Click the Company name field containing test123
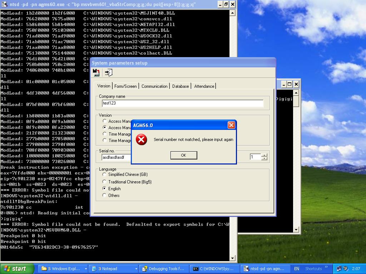The height and width of the screenshot is (274, 366). [x=183, y=103]
